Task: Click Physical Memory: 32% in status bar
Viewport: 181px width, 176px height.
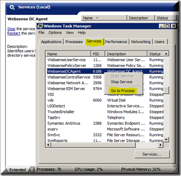Action: (141, 169)
